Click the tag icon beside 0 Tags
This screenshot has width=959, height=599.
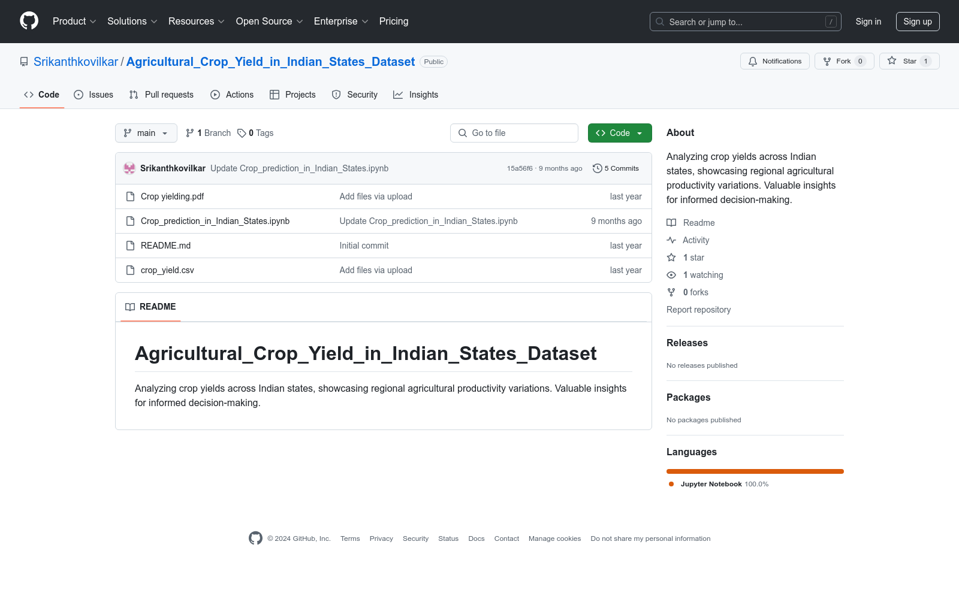pos(242,133)
